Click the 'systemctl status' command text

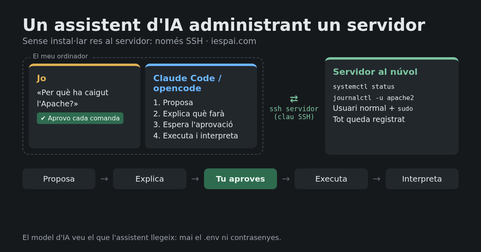tap(364, 86)
